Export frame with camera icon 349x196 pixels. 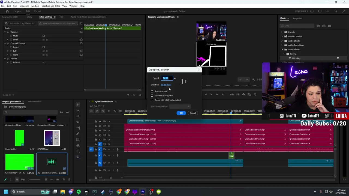point(243,94)
